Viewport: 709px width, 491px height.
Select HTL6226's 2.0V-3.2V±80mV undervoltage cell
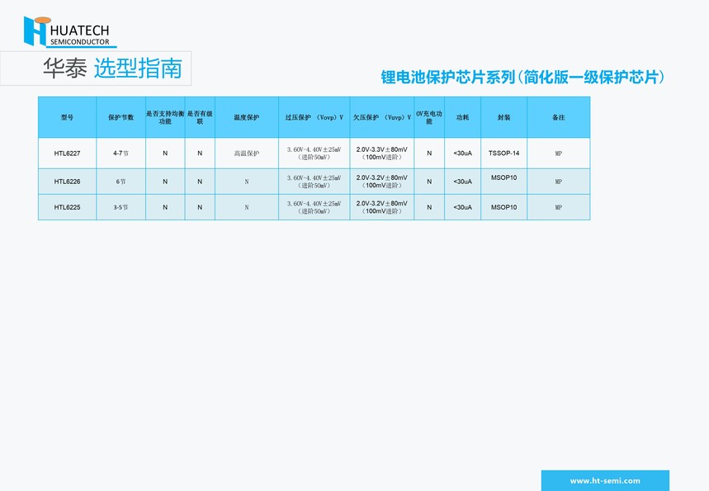point(382,182)
